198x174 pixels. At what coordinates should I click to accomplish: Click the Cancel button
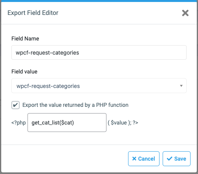[144, 159]
